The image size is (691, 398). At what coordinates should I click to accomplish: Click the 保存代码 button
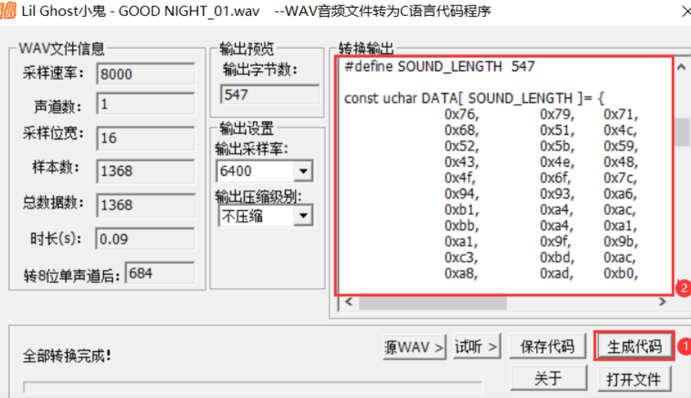tap(547, 346)
